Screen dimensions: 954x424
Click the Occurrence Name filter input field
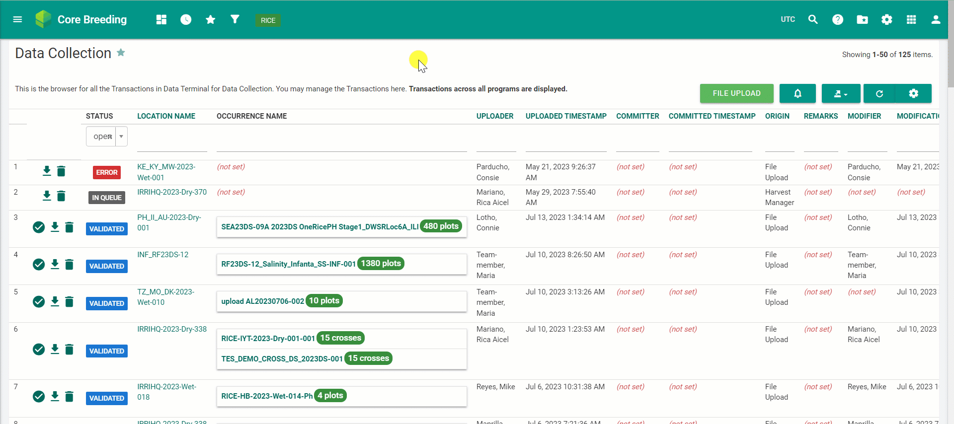coord(341,143)
